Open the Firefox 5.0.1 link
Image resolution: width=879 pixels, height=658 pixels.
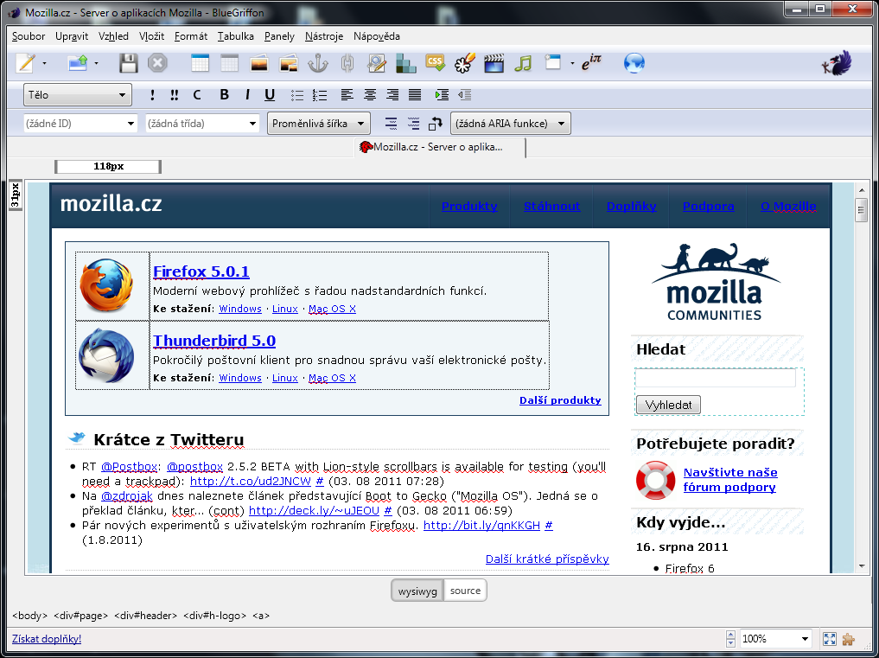click(201, 272)
